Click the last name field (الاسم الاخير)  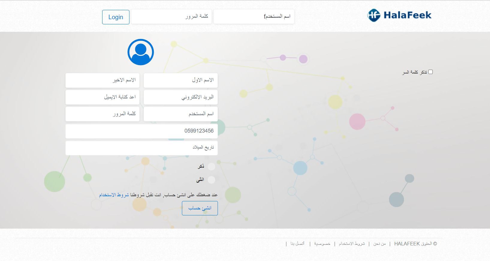coord(102,80)
